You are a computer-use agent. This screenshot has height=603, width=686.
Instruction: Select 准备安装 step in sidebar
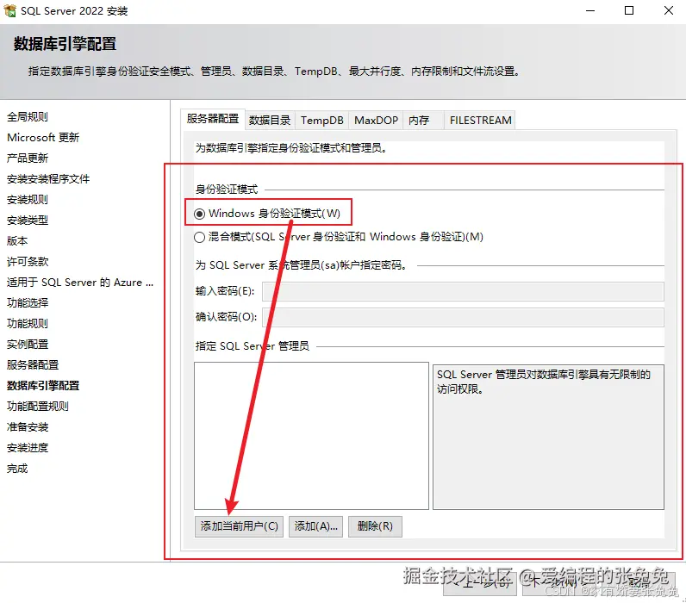[x=27, y=427]
